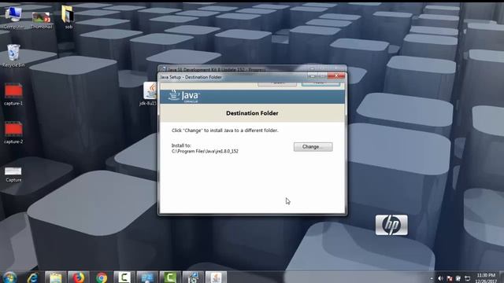Open the volume speaker tray icon
Viewport: 504px width, 283px height.
[x=440, y=278]
